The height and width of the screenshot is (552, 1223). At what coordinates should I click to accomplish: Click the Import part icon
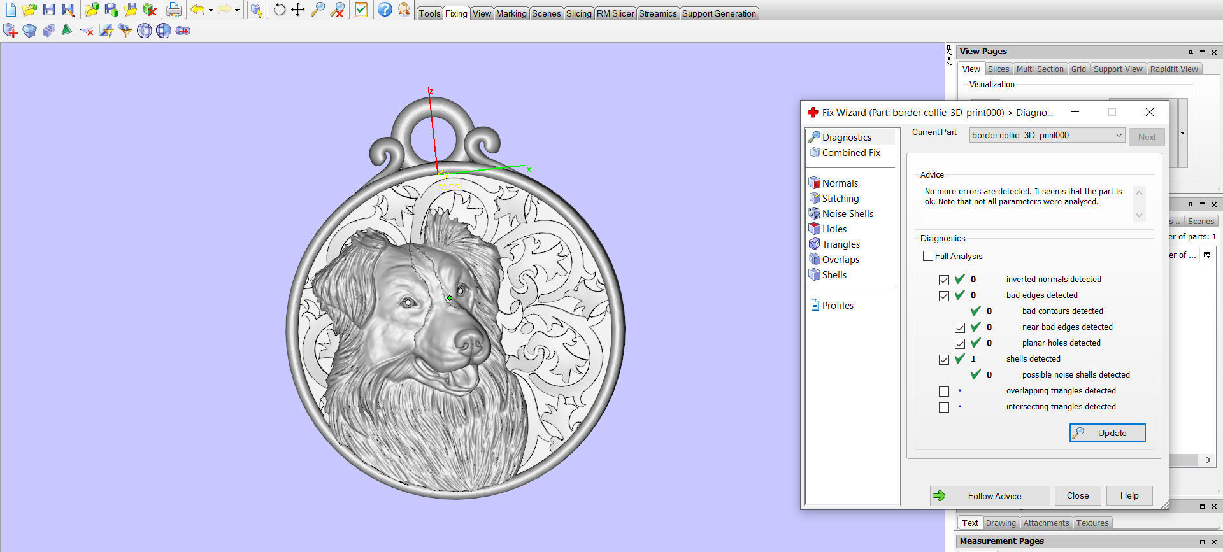click(x=92, y=10)
